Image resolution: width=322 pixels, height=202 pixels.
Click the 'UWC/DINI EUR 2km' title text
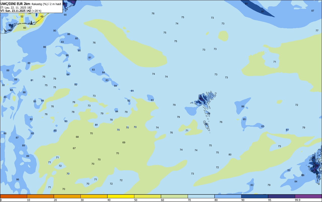point(15,4)
